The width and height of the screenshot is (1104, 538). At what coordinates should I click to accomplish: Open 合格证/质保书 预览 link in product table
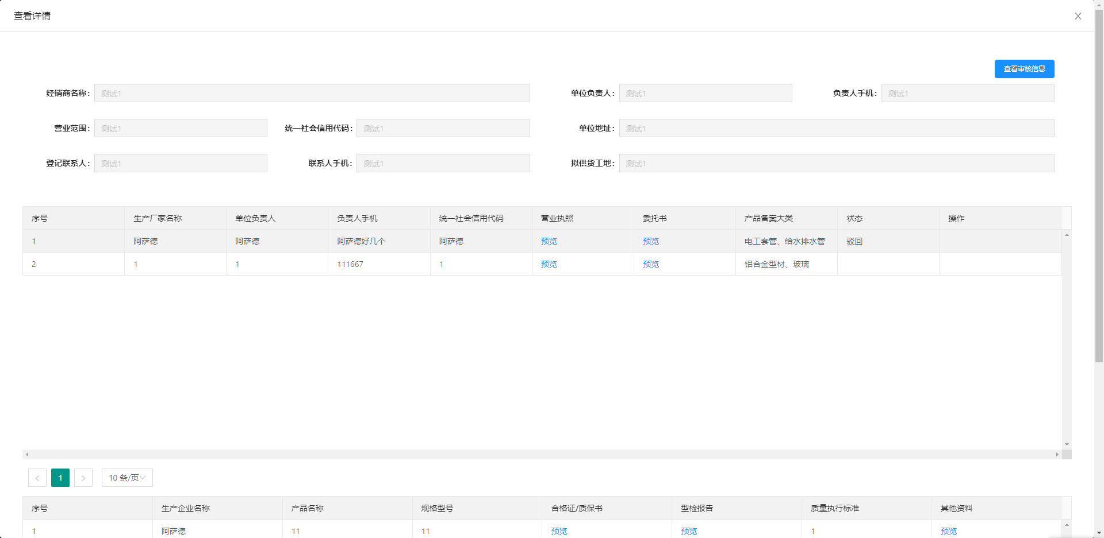coord(559,531)
